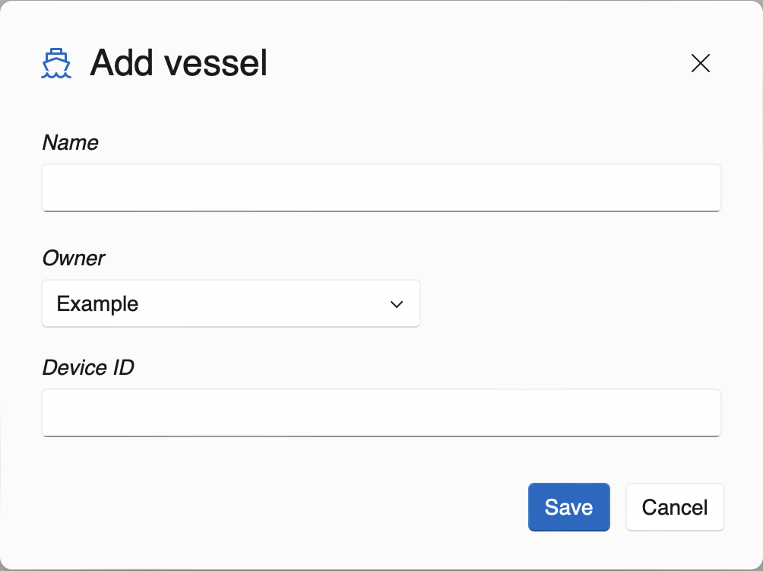Expand the Owner combo box
763x571 pixels.
(230, 304)
